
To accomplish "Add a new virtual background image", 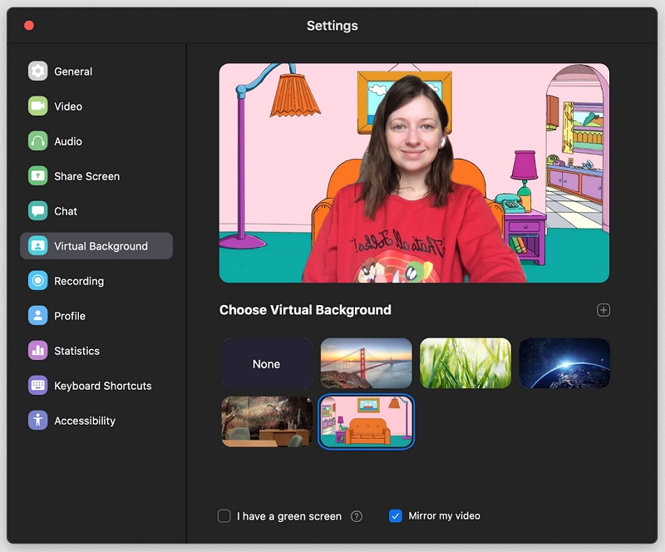I will pos(603,310).
